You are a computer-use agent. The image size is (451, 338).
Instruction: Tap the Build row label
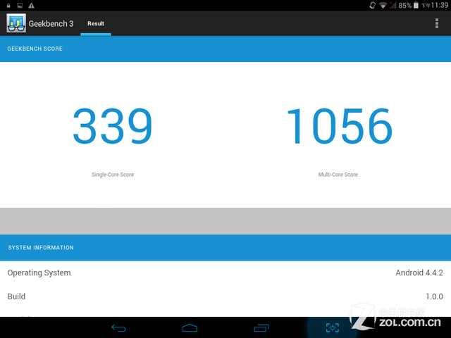pos(16,296)
